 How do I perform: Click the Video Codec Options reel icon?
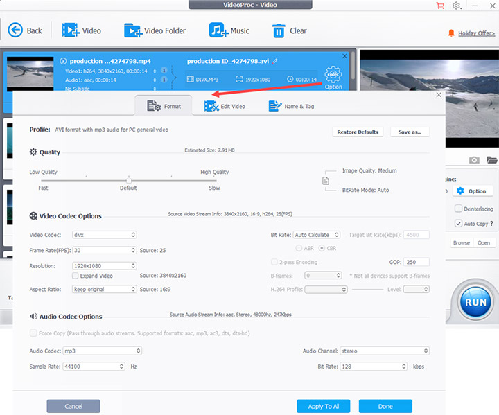pyautogui.click(x=33, y=215)
